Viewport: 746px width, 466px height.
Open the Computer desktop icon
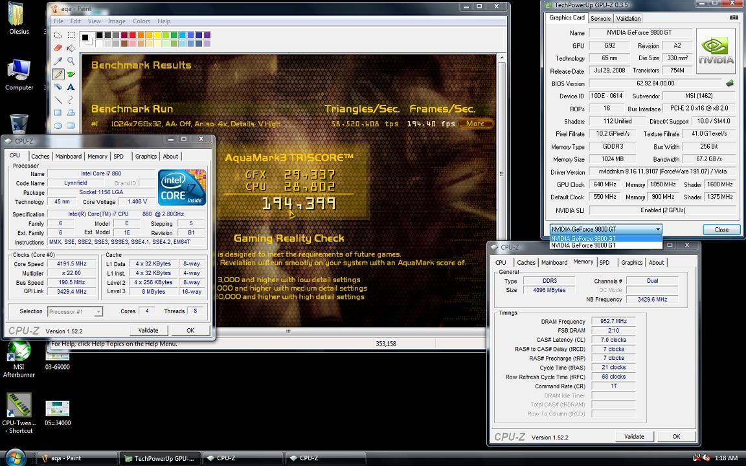(19, 74)
